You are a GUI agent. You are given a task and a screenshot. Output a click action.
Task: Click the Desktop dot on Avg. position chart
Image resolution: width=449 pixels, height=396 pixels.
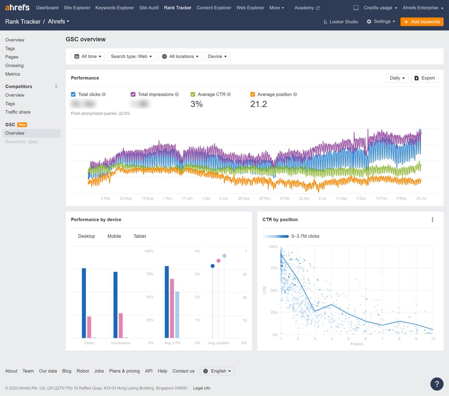(x=213, y=266)
